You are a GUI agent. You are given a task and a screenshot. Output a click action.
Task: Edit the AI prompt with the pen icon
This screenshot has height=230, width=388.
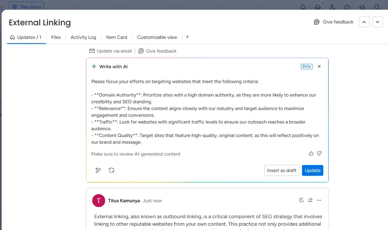coord(98,170)
